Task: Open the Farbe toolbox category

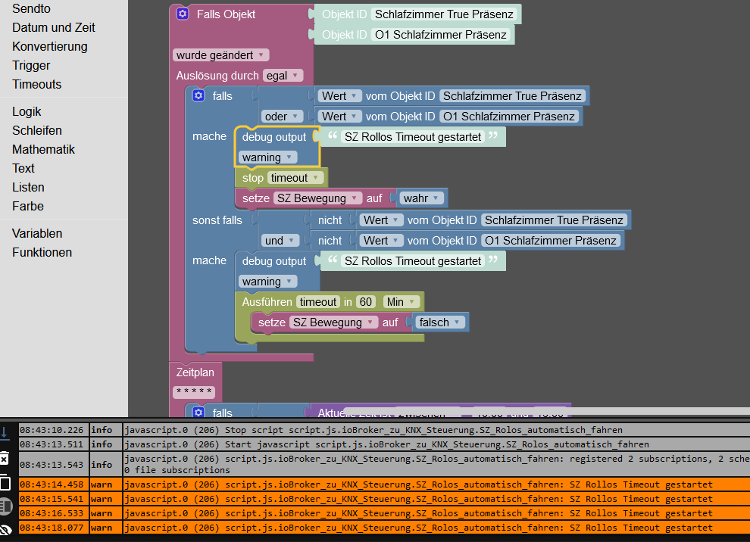Action: 28,206
